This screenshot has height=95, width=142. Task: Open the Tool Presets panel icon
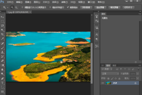click(x=97, y=46)
